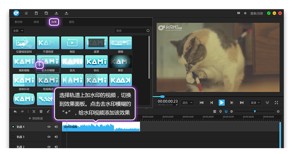Switch to the 颜色 tab
293x154 pixels.
(71, 22)
